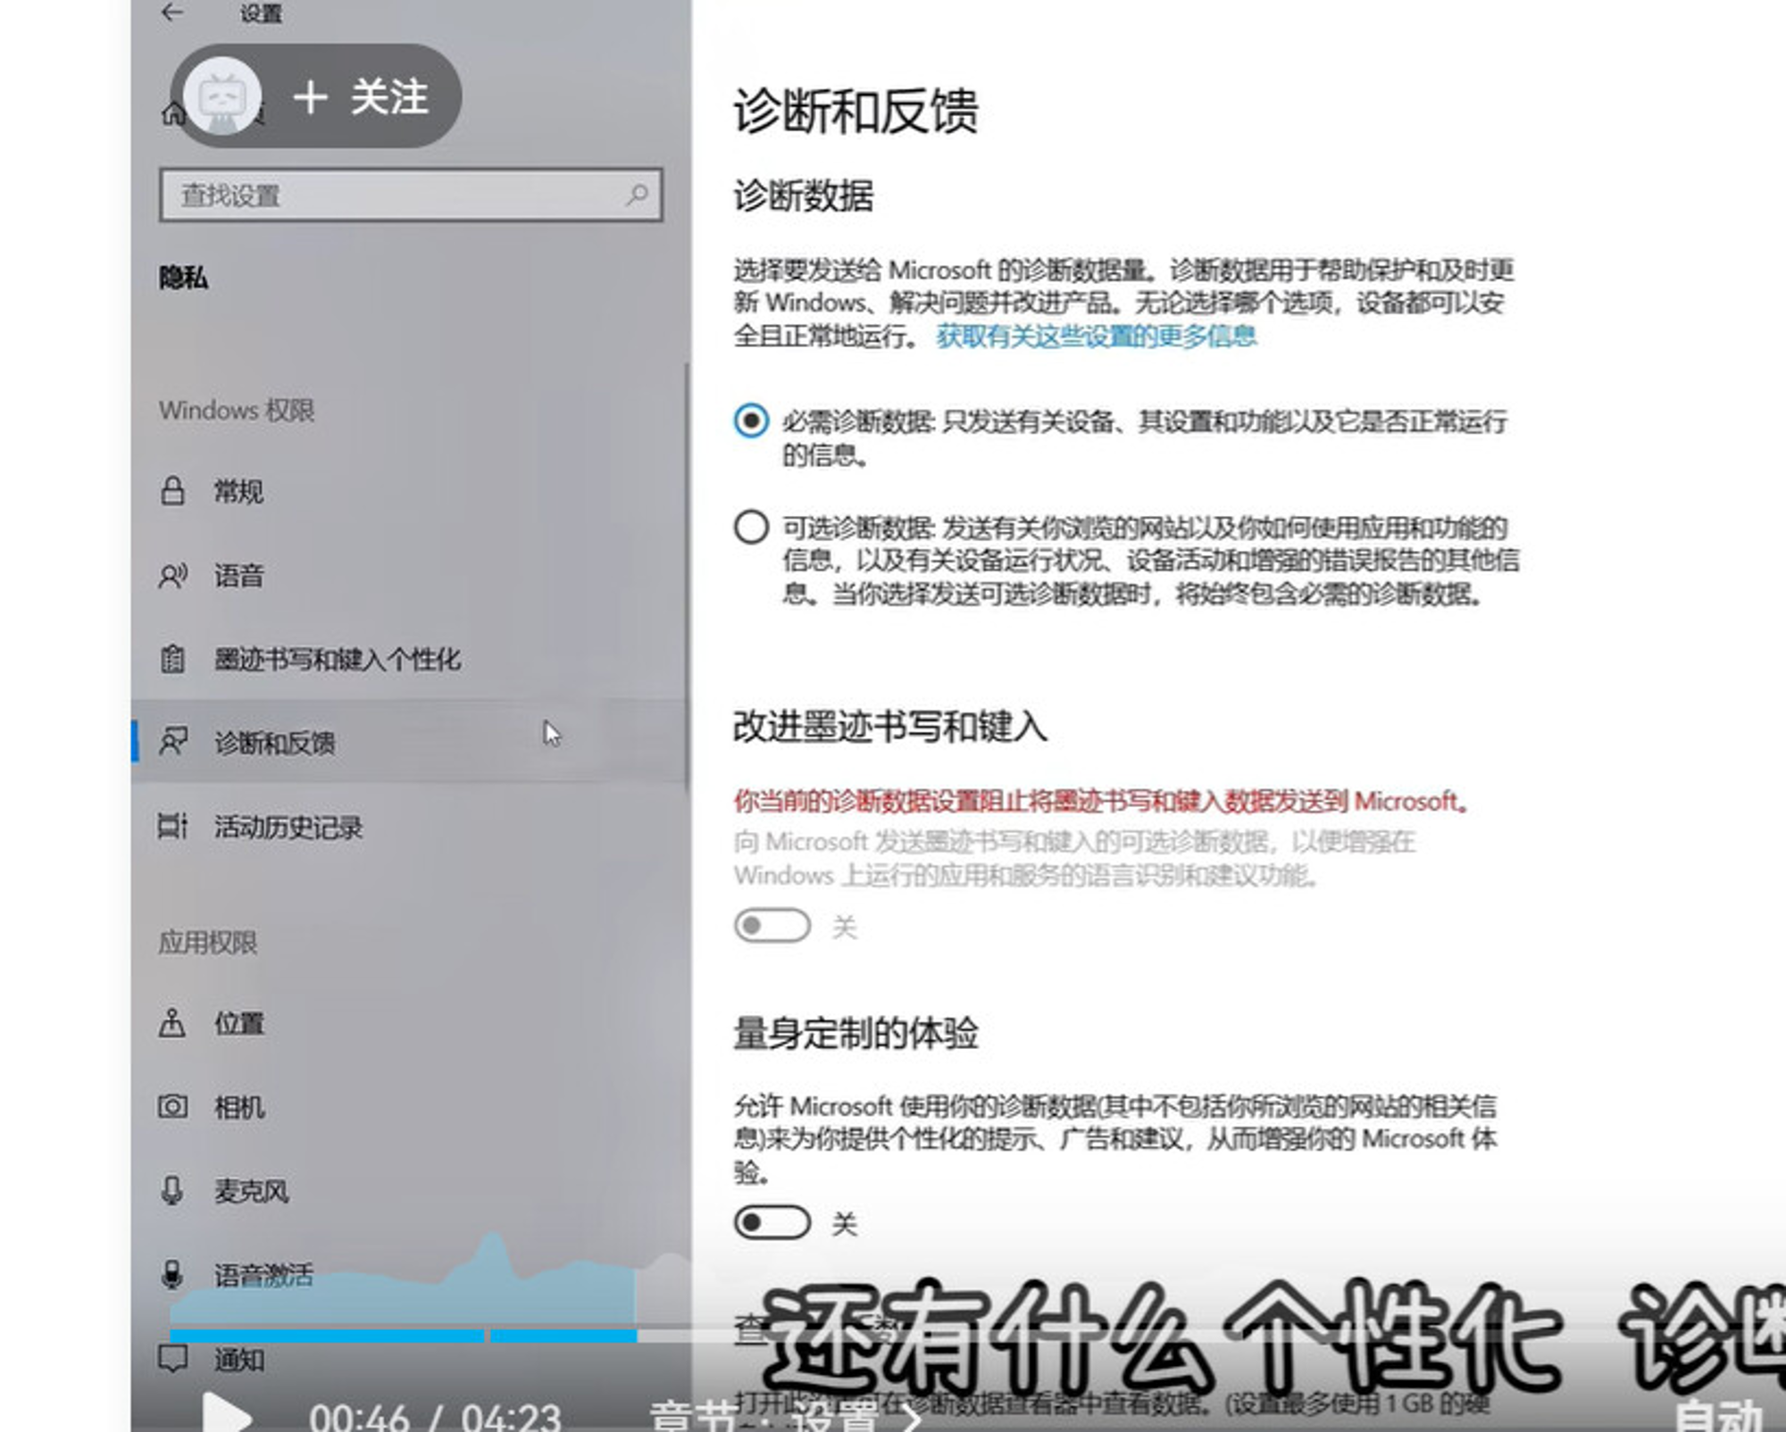This screenshot has width=1786, height=1432.
Task: Click the 量身定制的体验 heading
Action: pos(855,1033)
